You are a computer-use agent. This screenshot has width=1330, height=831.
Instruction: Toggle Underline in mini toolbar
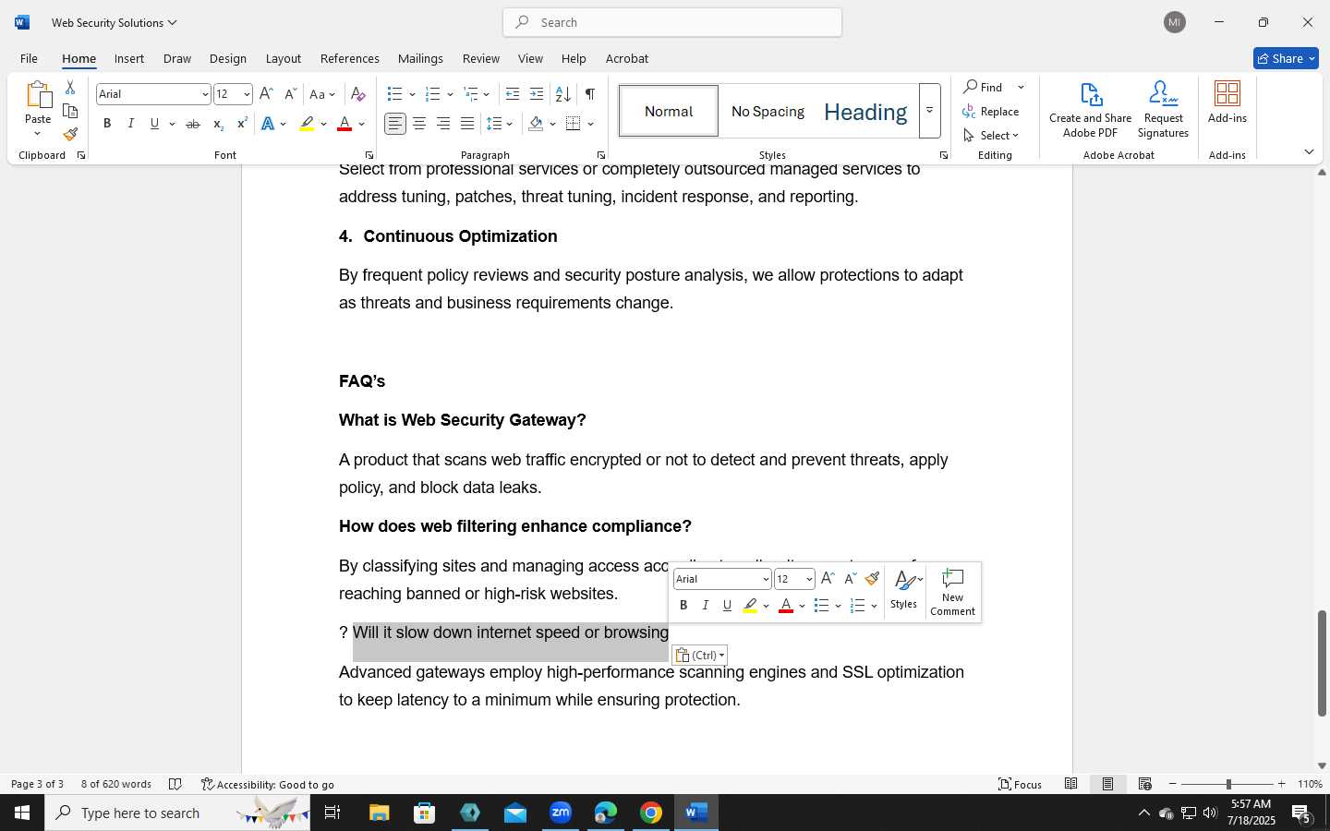point(727,606)
